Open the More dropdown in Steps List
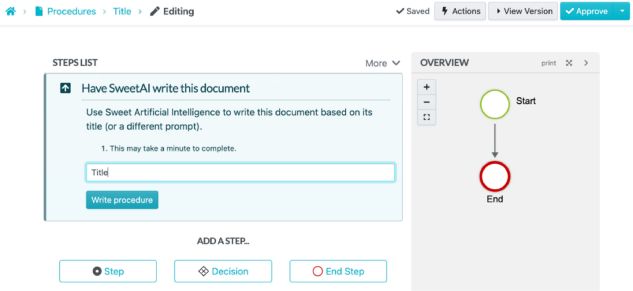Viewport: 633px width, 291px height. pos(383,63)
